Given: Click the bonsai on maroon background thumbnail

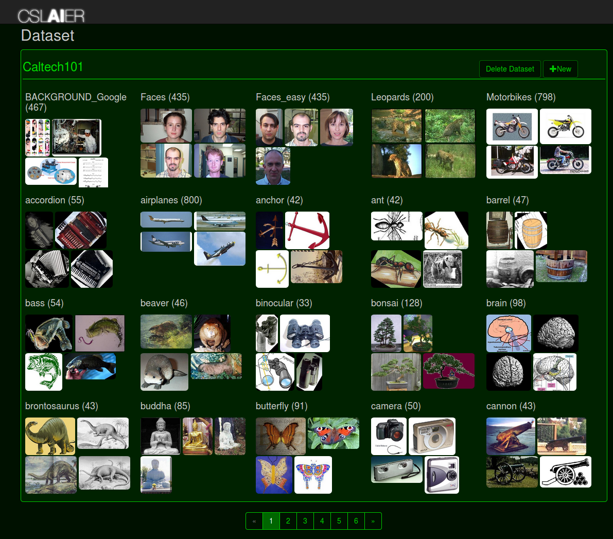Looking at the screenshot, I should (448, 371).
